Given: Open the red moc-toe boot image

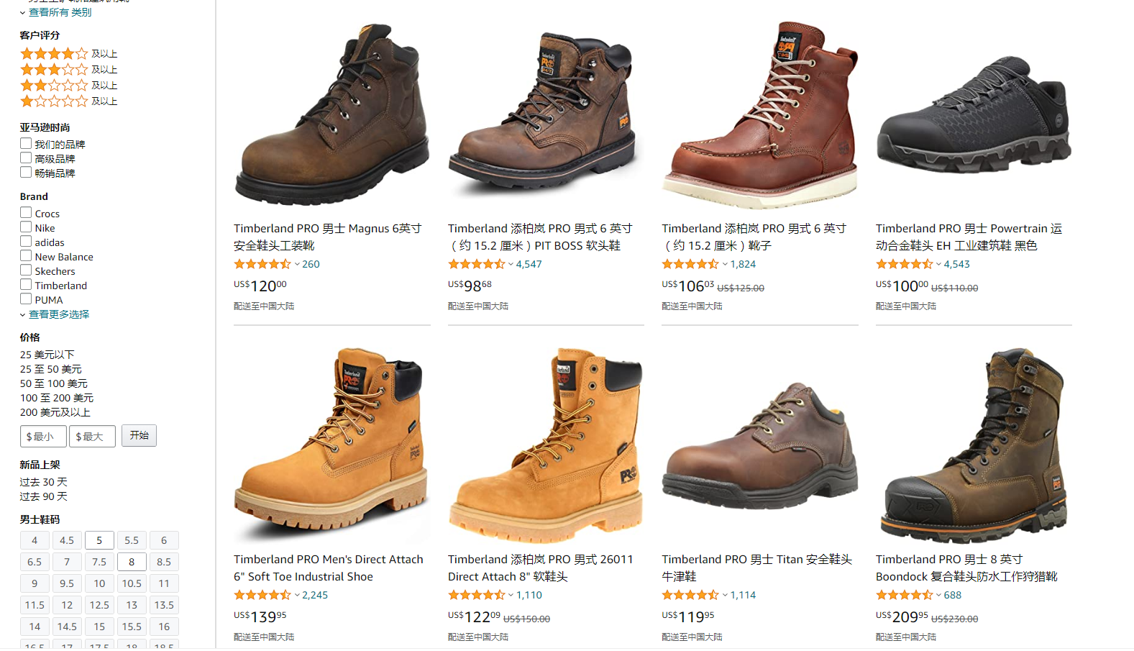Looking at the screenshot, I should 759,114.
